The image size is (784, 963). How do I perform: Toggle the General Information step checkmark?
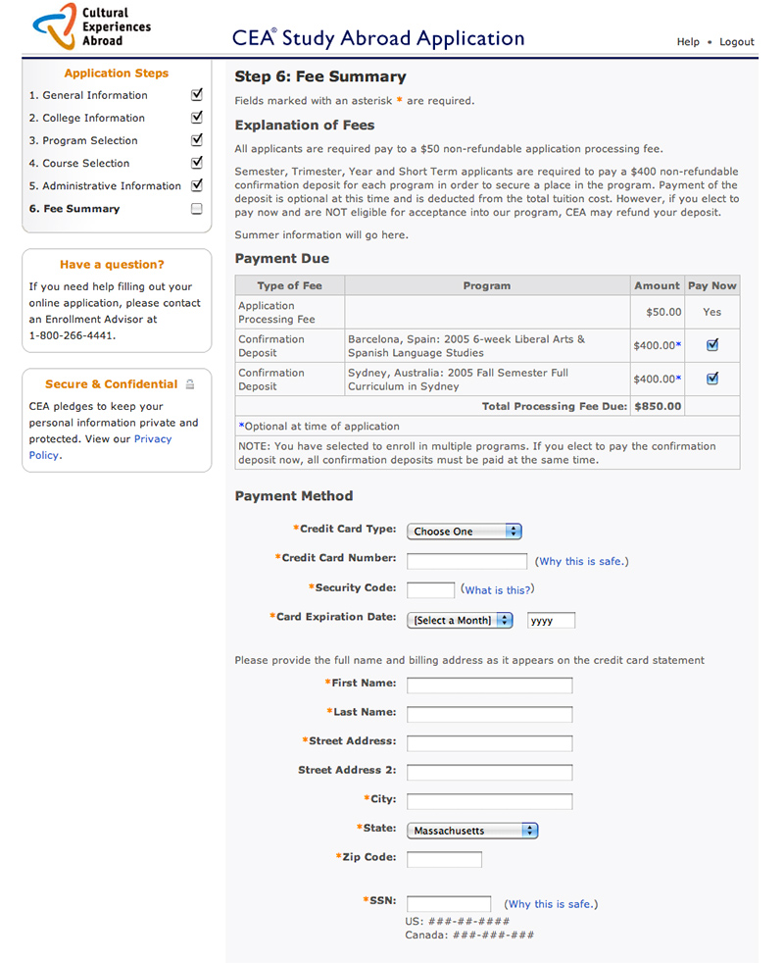(196, 95)
